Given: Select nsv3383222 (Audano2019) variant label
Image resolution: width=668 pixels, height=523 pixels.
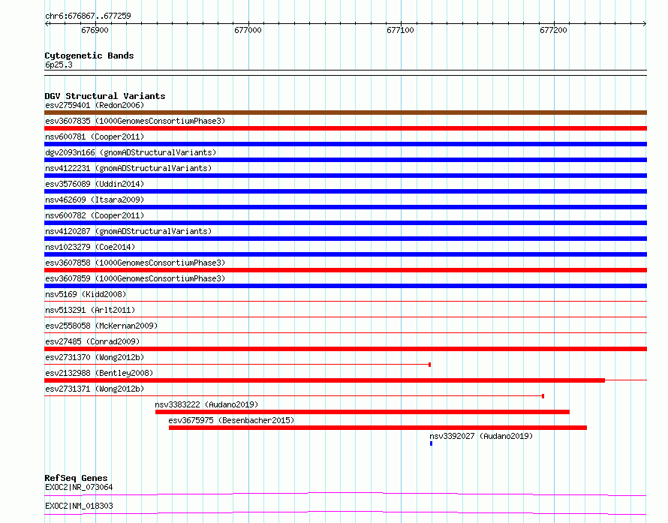Looking at the screenshot, I should coord(206,404).
